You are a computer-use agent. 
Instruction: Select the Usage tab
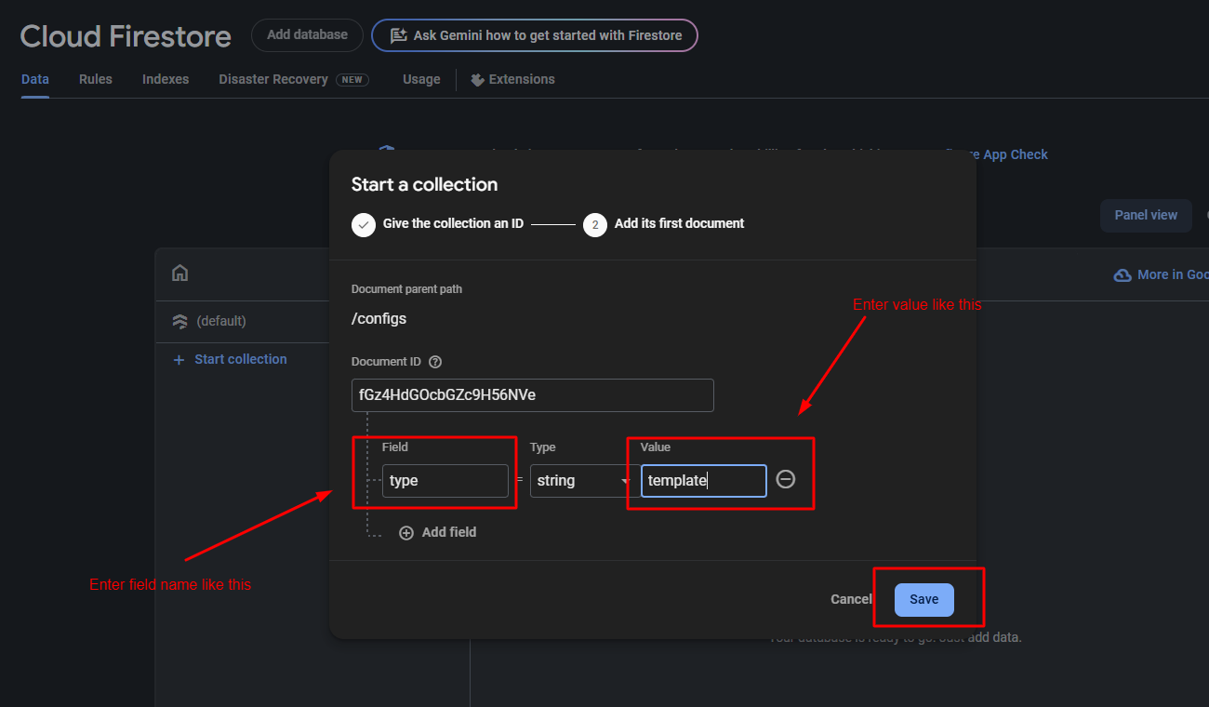click(x=421, y=79)
